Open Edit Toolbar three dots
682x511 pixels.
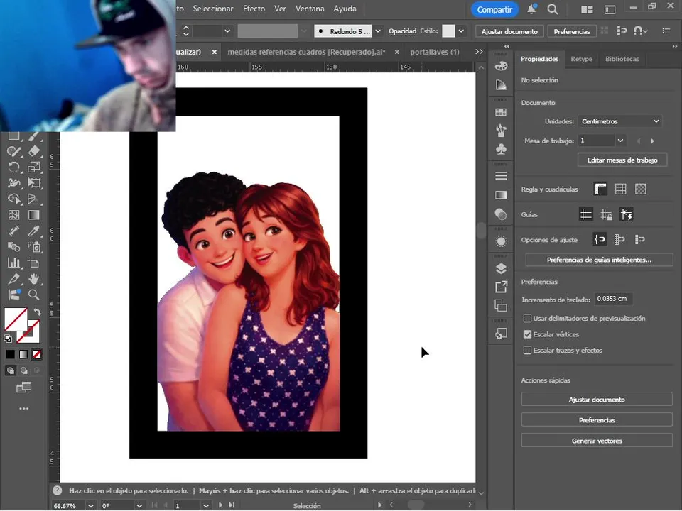(24, 409)
